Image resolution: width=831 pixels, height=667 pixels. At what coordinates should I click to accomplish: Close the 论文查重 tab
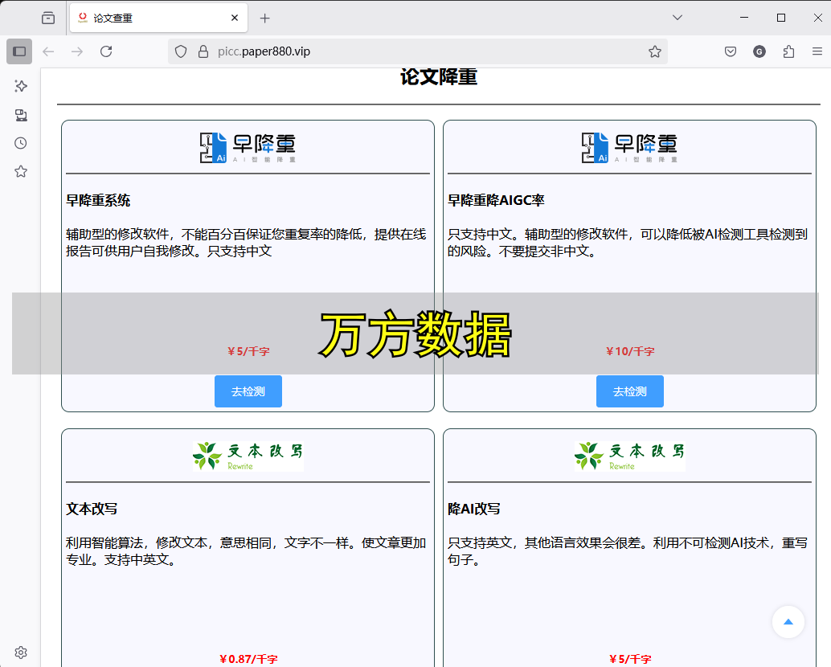[235, 18]
